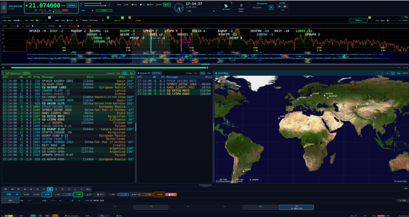Pop out the Signal RX panel
Image resolution: width=409 pixels, height=217 pixels.
point(209,73)
